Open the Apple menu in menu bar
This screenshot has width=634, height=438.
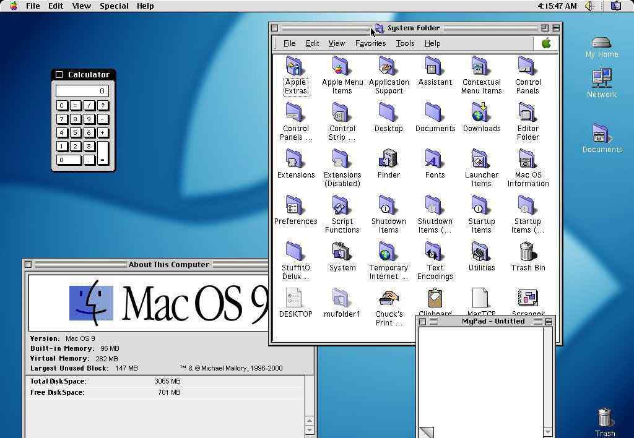(13, 6)
